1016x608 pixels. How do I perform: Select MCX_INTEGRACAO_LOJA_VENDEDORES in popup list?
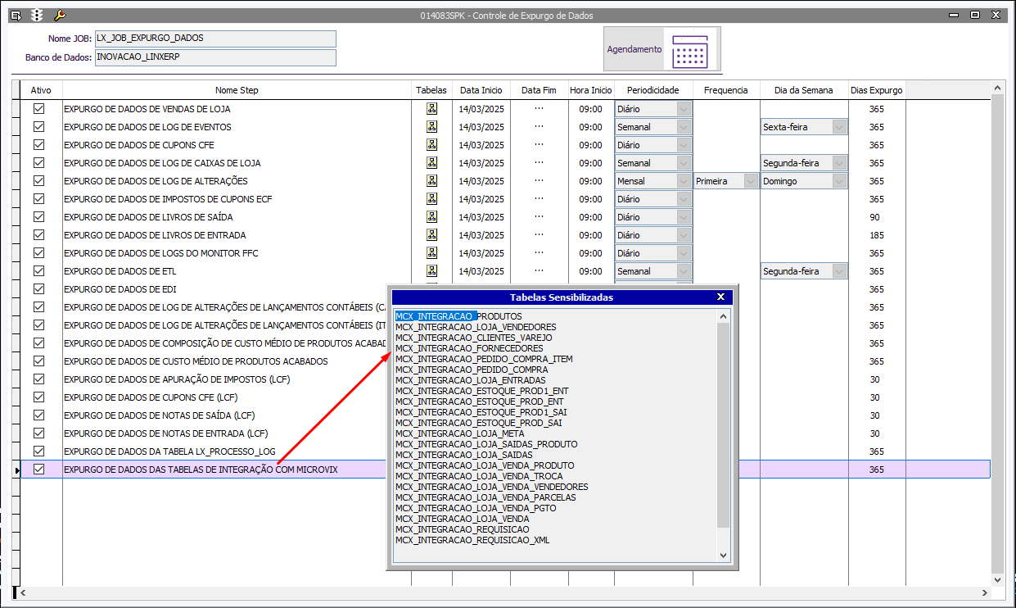pos(476,327)
